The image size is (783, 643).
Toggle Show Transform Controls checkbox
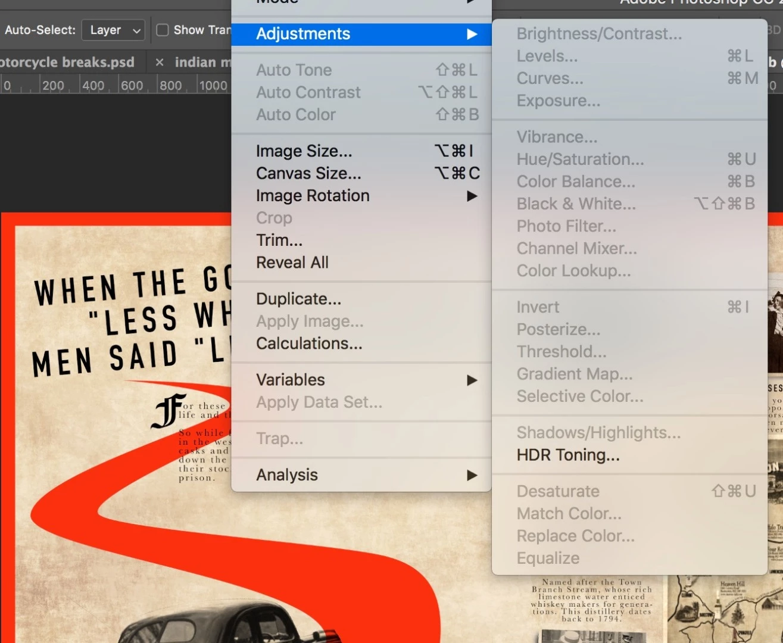coord(163,30)
